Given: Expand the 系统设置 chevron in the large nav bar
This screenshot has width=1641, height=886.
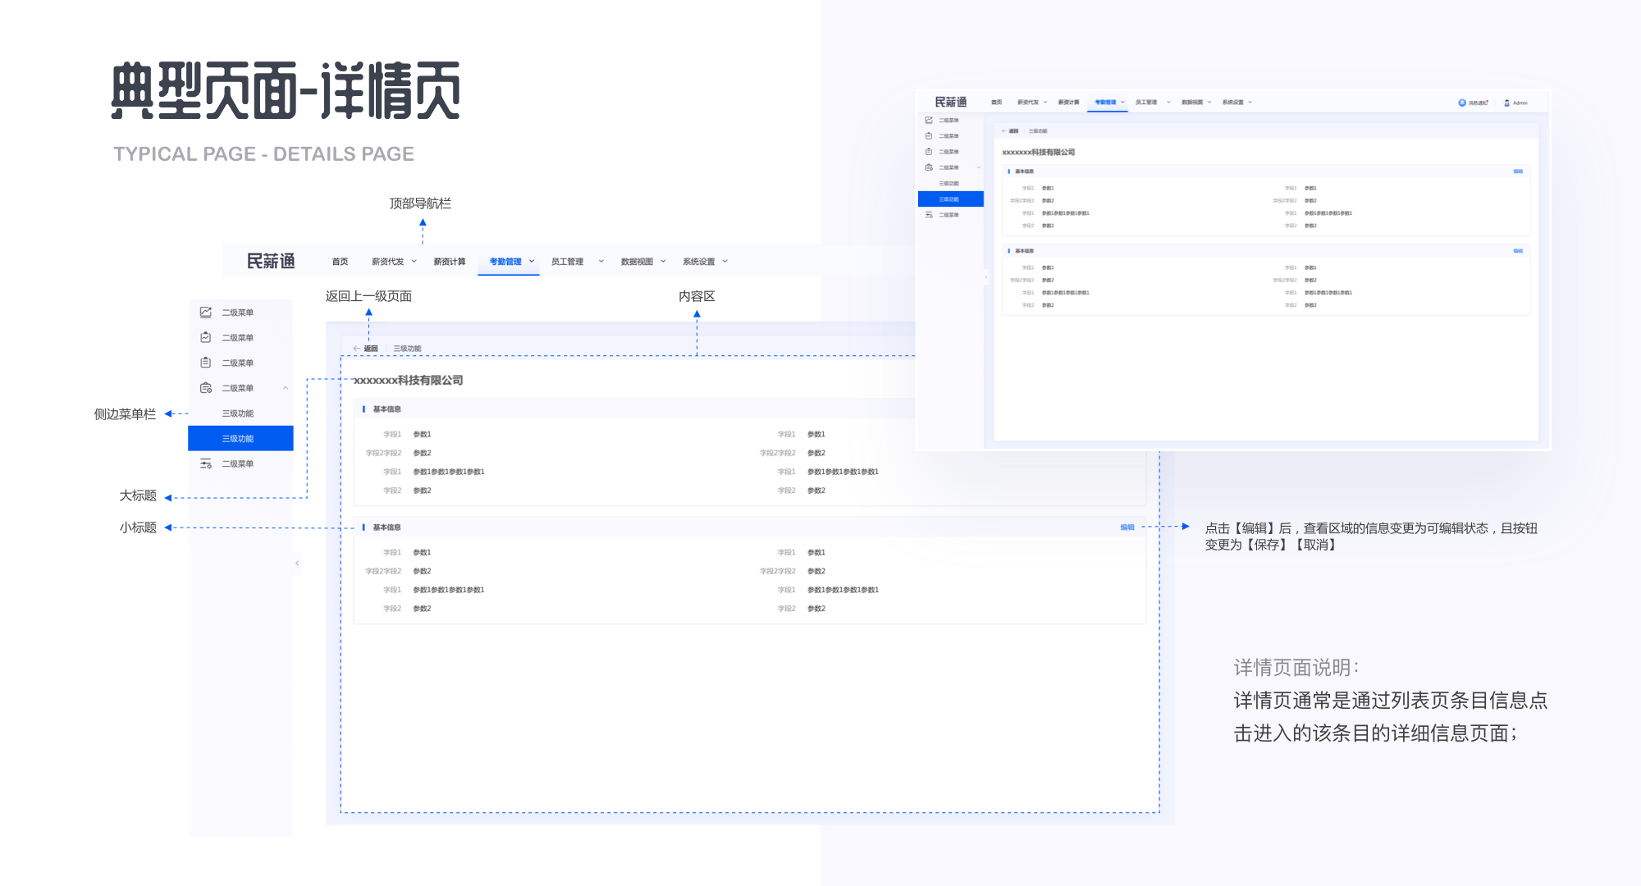Looking at the screenshot, I should pyautogui.click(x=725, y=262).
